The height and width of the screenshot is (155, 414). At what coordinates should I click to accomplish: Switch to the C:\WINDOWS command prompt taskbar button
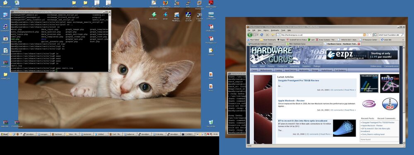pyautogui.click(x=188, y=134)
